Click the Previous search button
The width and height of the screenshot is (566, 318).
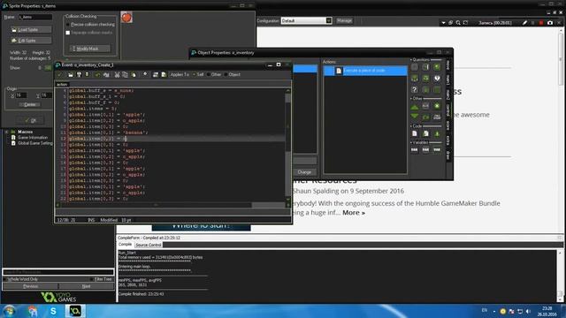pos(30,286)
